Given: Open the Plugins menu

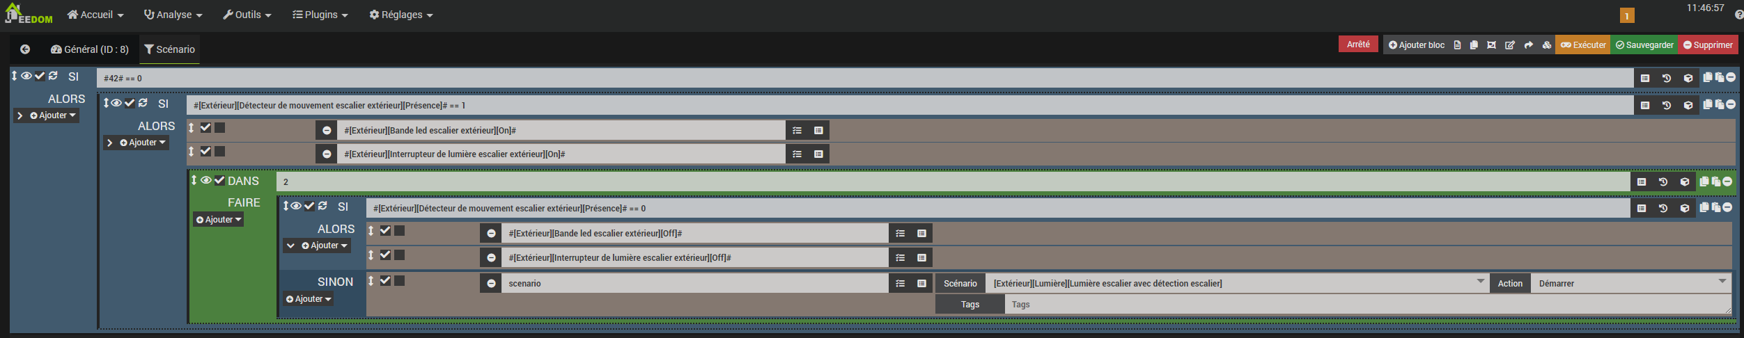Looking at the screenshot, I should click(x=320, y=15).
